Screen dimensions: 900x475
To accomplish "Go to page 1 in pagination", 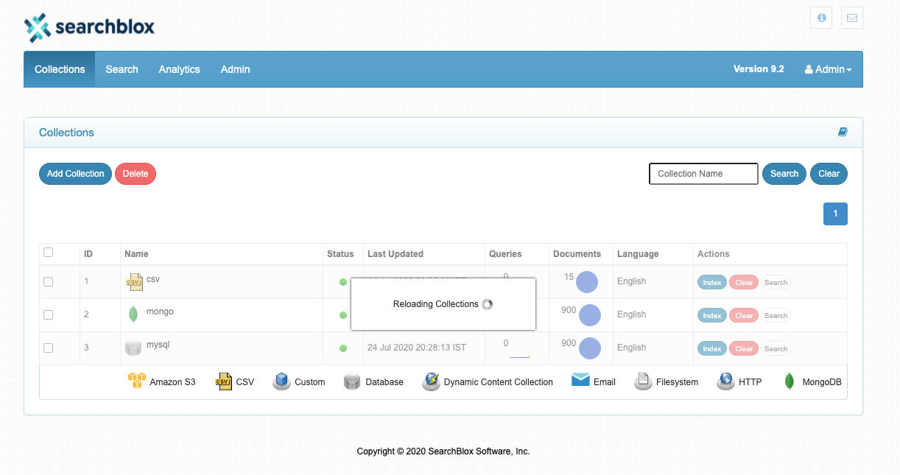I will click(835, 214).
